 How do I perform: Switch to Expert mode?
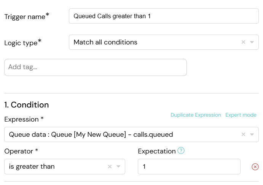coord(241,115)
